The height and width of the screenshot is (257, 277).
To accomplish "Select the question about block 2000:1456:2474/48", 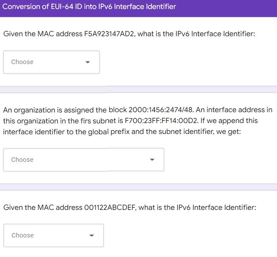I will (138, 121).
